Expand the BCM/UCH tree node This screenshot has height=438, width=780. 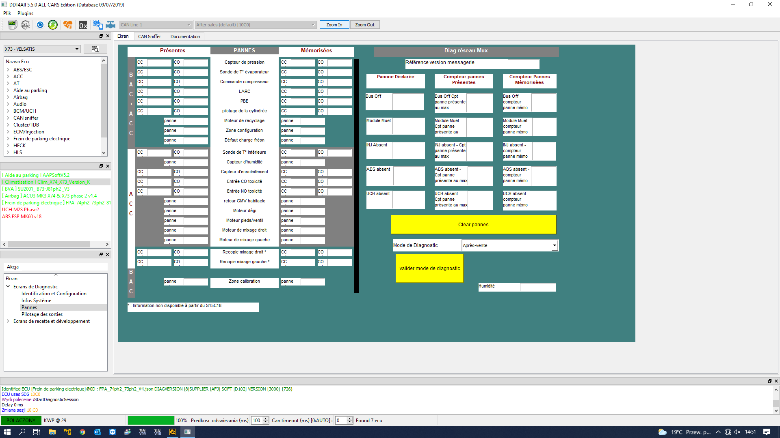click(x=8, y=111)
